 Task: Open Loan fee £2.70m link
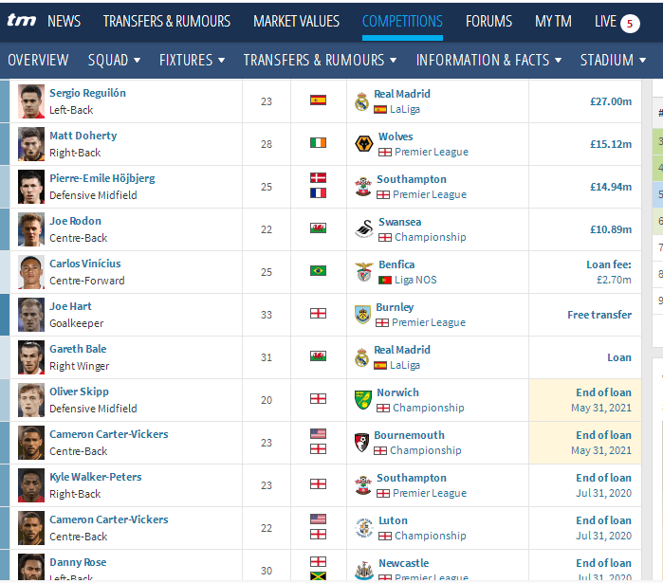[x=608, y=272]
